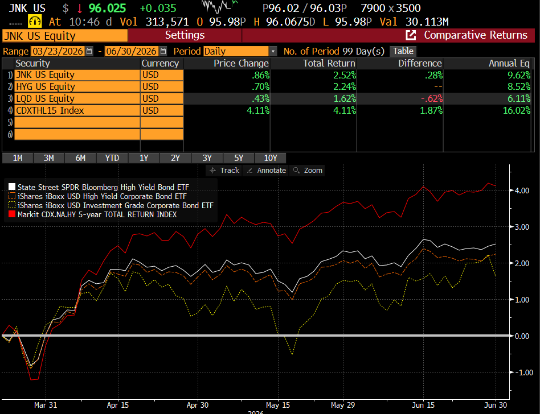Click the Jun 15 x-axis date label
Viewport: 540px width, 414px height.
(x=423, y=405)
